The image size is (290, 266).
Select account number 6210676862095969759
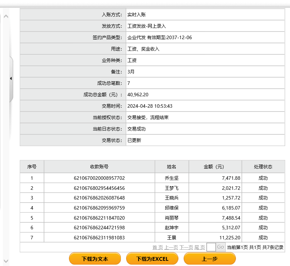[99, 208]
